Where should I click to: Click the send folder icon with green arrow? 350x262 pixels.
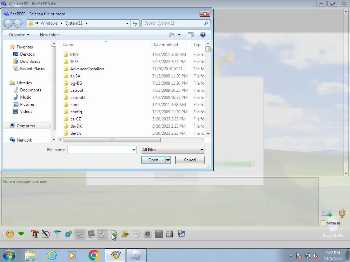[x=125, y=234]
